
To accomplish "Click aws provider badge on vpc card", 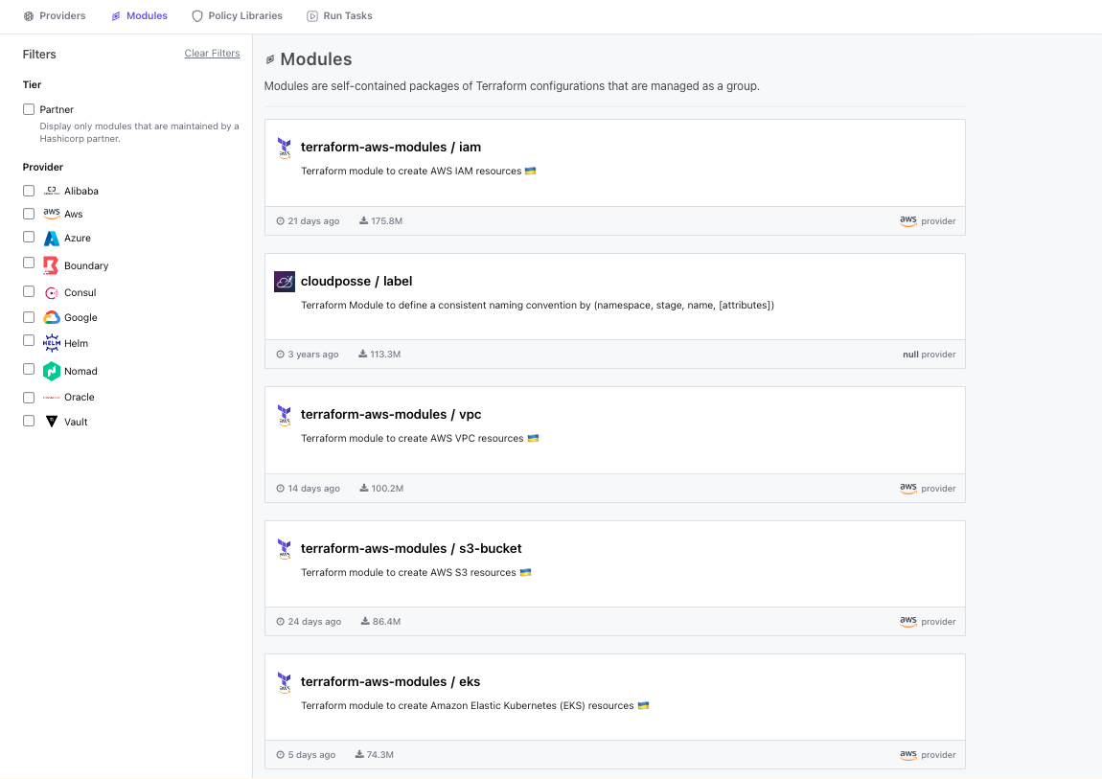I will tap(928, 488).
